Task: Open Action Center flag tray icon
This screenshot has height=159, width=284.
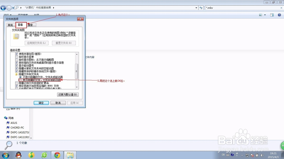Action: [x=252, y=155]
